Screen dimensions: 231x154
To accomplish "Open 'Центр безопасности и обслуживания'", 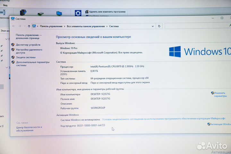I will [29, 129].
